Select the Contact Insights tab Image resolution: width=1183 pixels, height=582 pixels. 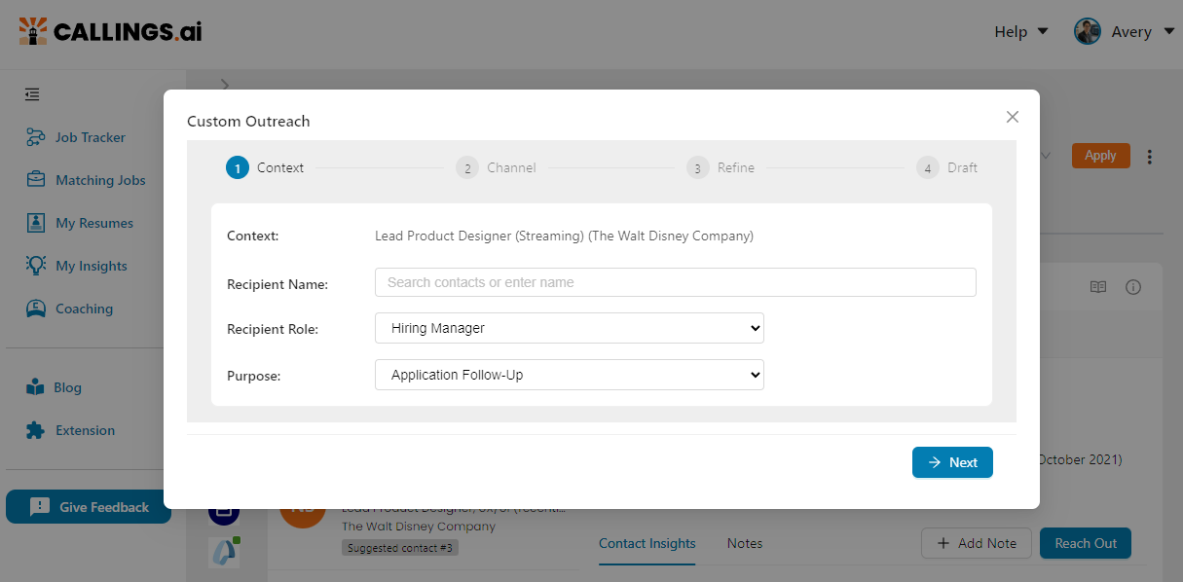pyautogui.click(x=647, y=543)
